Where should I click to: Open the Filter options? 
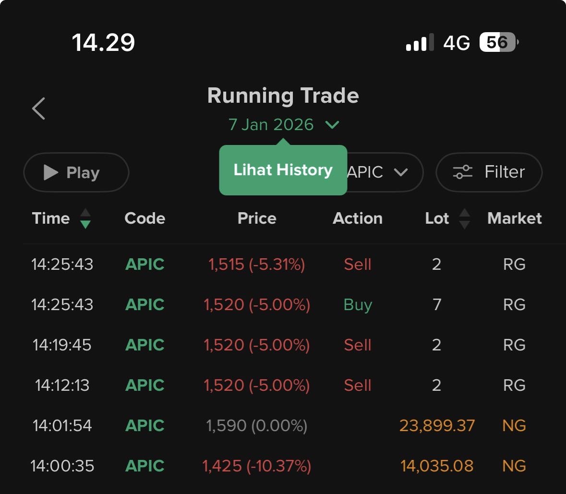[x=489, y=172]
